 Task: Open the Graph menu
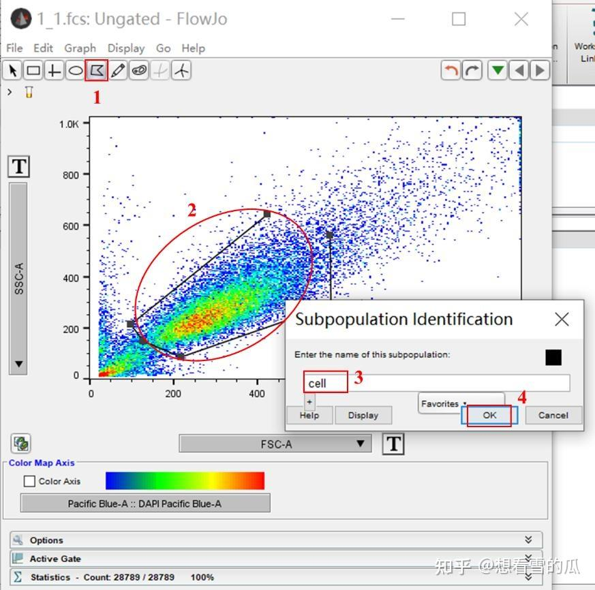point(80,48)
